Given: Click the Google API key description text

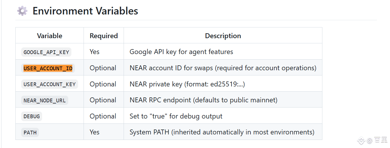Looking at the screenshot, I should tap(181, 52).
